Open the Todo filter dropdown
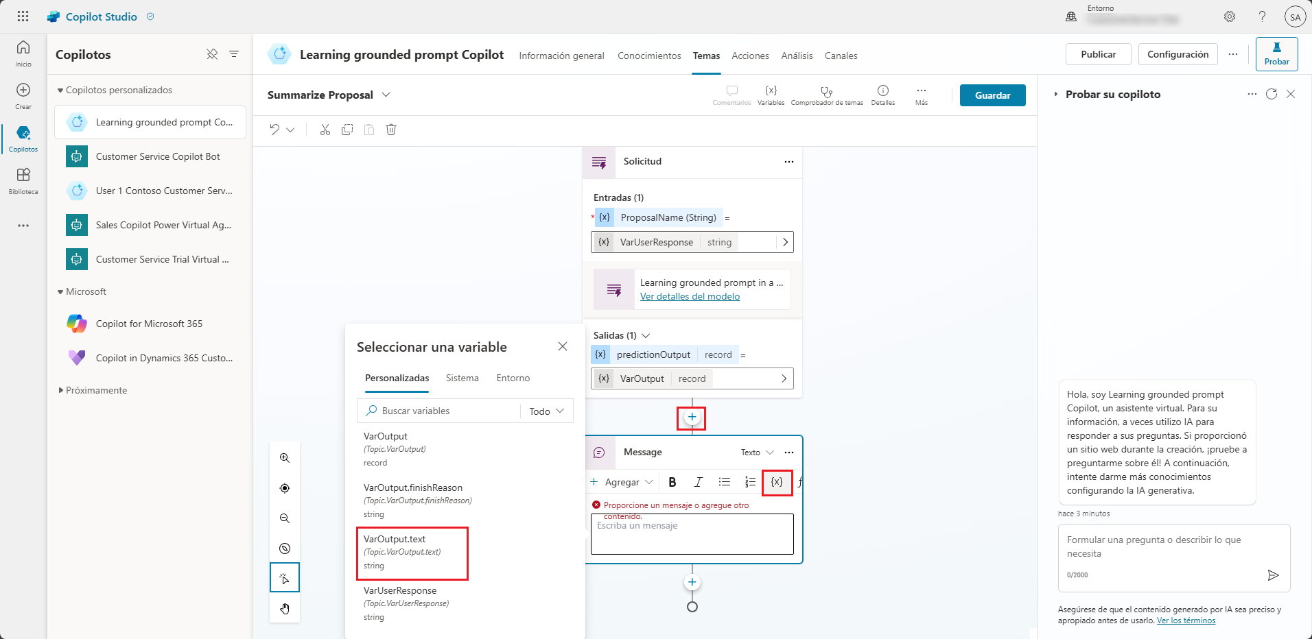The height and width of the screenshot is (639, 1312). (546, 411)
